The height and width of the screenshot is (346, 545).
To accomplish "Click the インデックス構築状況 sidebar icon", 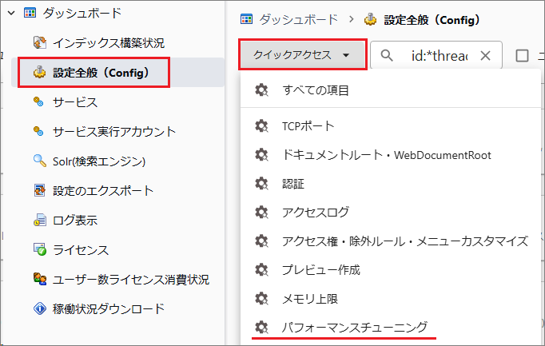I will pos(39,42).
